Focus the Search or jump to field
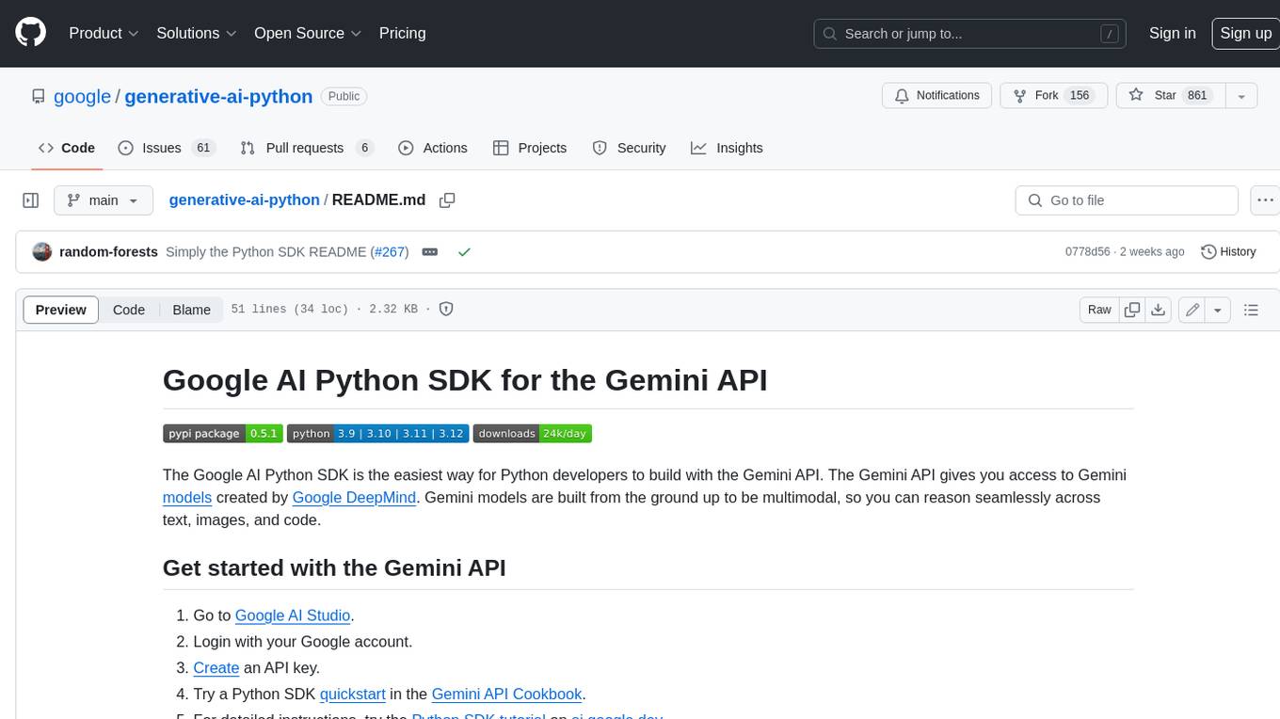 point(971,34)
